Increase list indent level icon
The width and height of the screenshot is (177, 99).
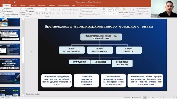(74, 10)
